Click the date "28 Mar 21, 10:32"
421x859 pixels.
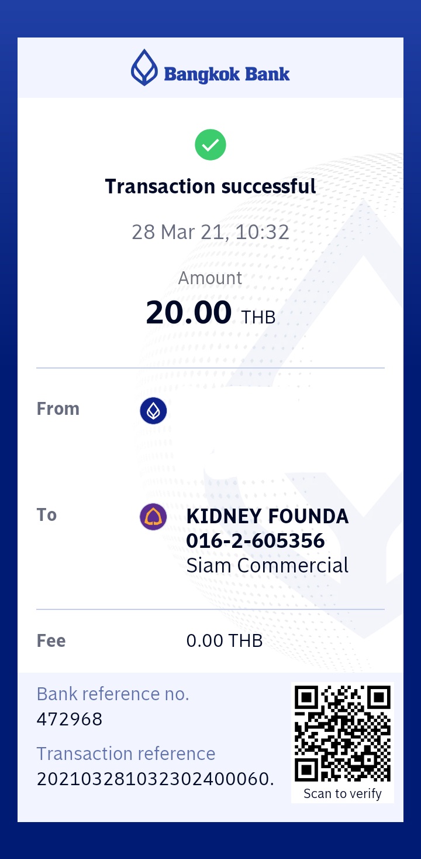click(210, 232)
